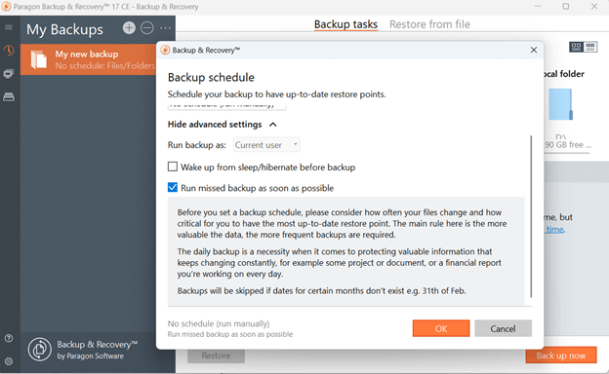This screenshot has width=609, height=374.
Task: Open the three-dot more options menu
Action: (x=166, y=28)
